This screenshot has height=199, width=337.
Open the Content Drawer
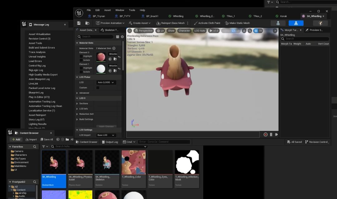[87, 142]
